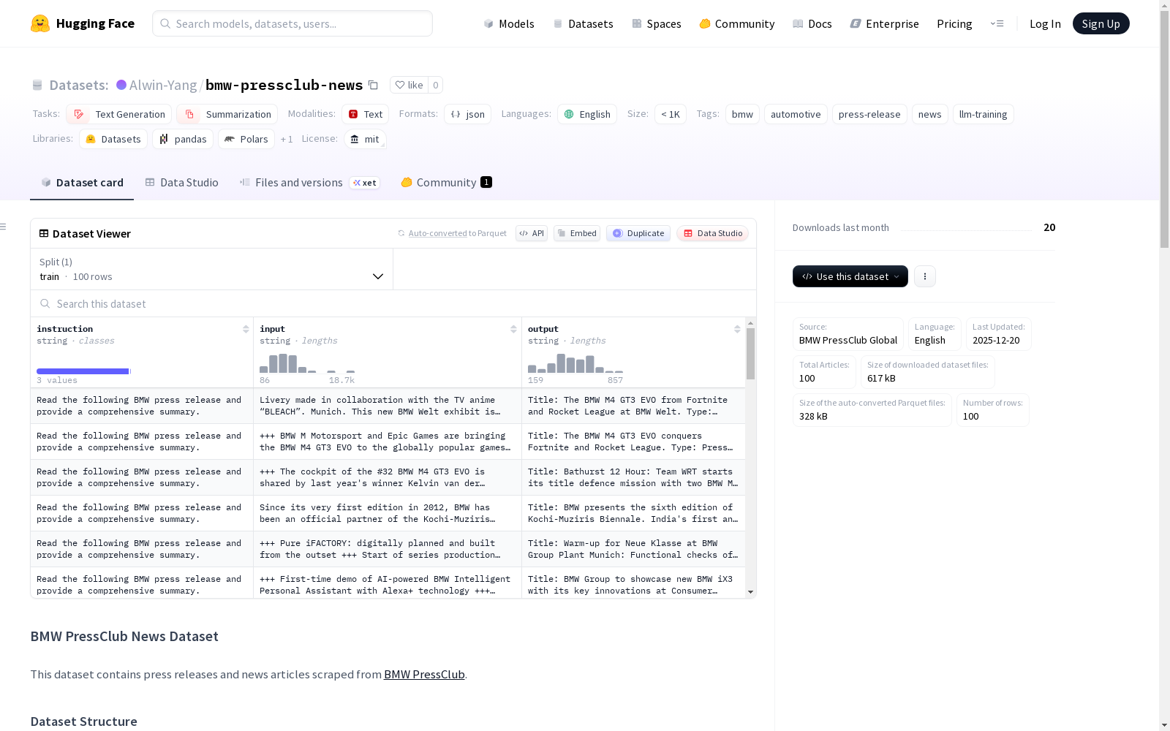The width and height of the screenshot is (1170, 731).
Task: Select cell '+++ Pure iFACTORY: digitally planned'
Action: [388, 549]
